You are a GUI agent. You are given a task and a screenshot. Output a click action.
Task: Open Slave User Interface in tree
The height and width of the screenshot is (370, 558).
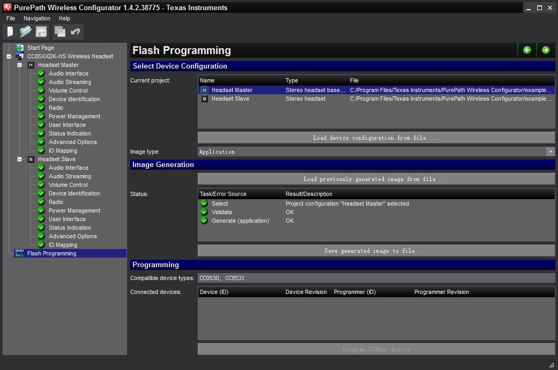[x=67, y=219]
